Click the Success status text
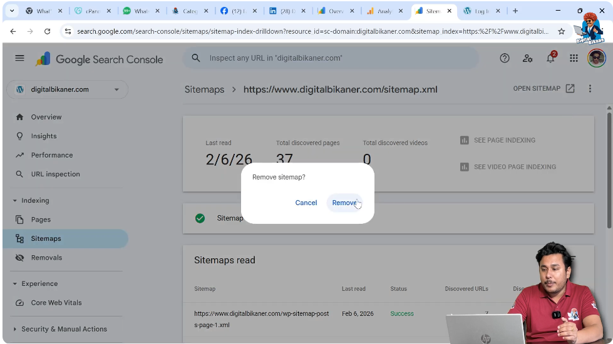The width and height of the screenshot is (613, 344). click(x=401, y=313)
